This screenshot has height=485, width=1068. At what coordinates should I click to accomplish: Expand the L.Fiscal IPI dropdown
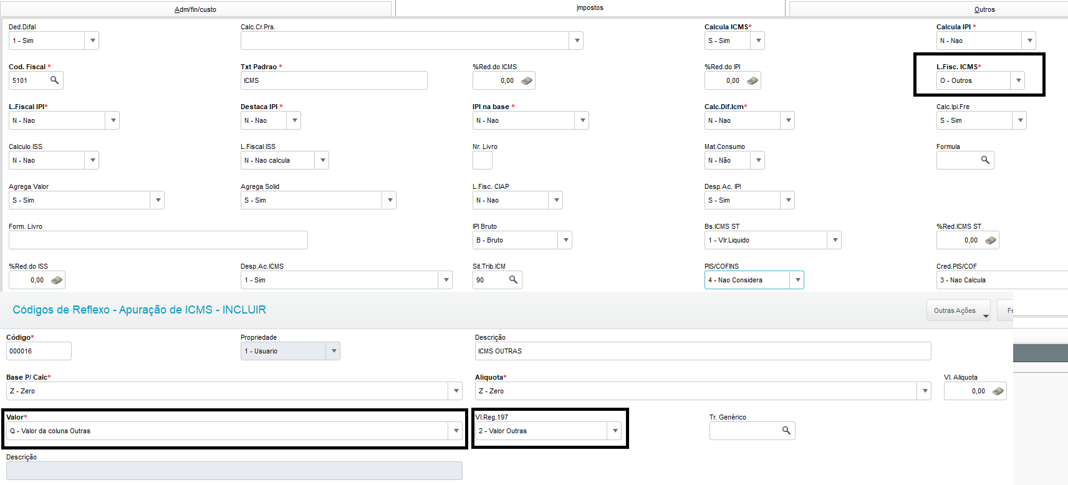click(x=113, y=120)
